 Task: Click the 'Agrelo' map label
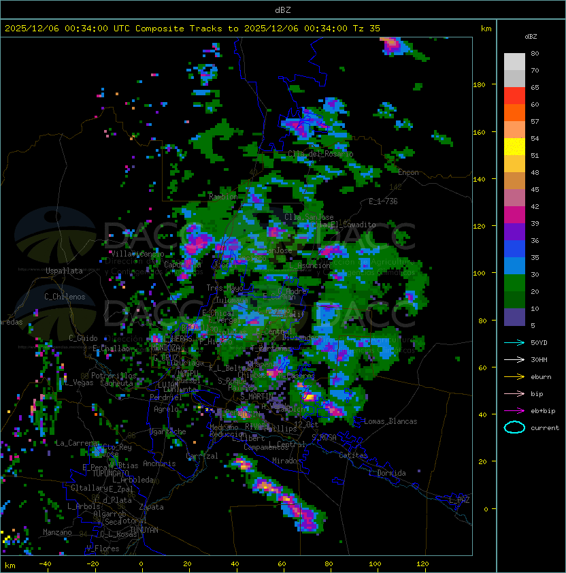(x=166, y=409)
